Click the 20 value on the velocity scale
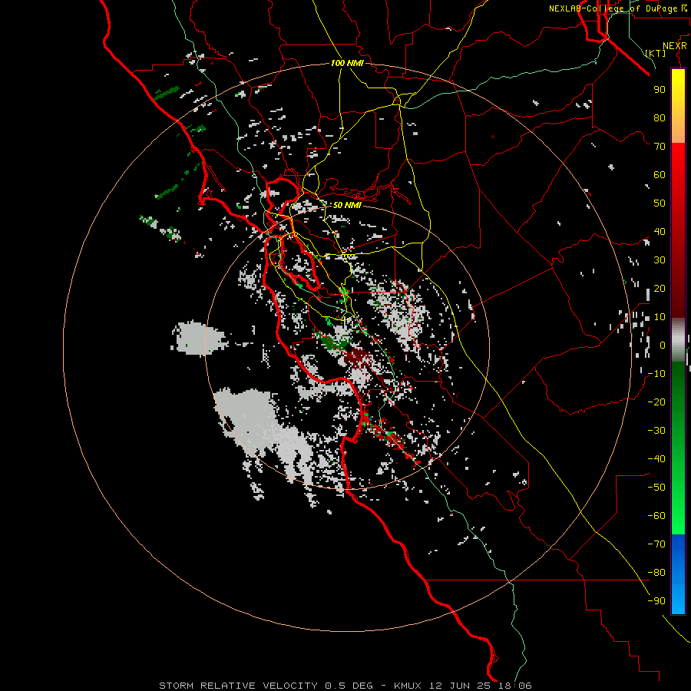This screenshot has height=691, width=691. [x=660, y=288]
